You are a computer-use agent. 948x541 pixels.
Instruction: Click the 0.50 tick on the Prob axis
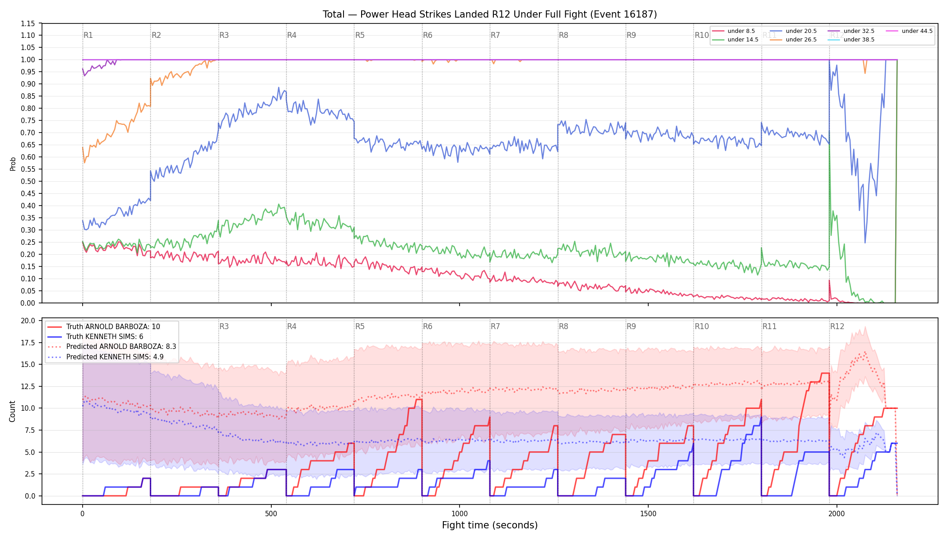click(28, 182)
